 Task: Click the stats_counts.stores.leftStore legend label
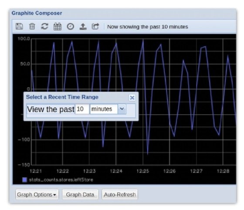(61, 180)
